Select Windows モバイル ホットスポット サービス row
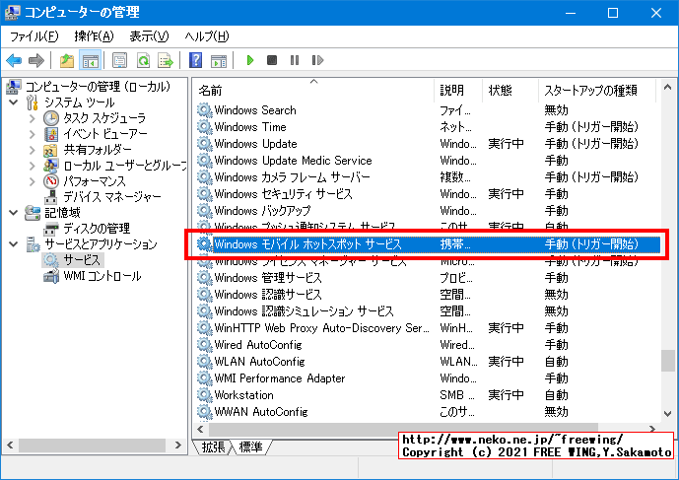Screen dimensions: 679x480 pos(429,244)
